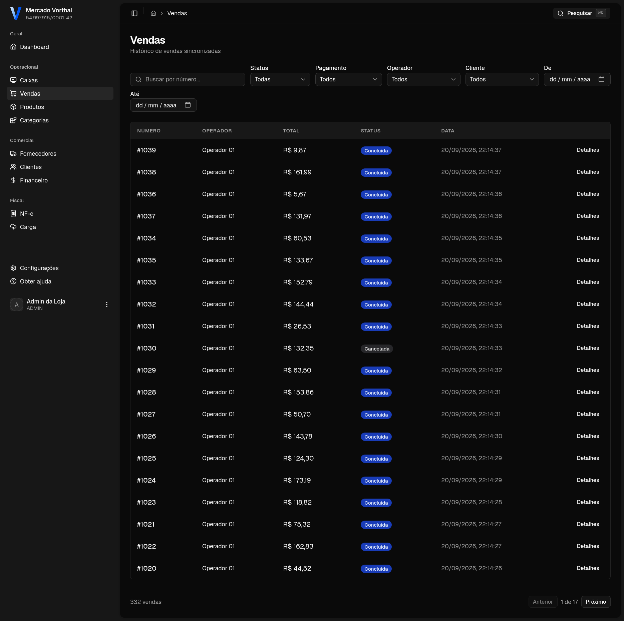The image size is (624, 621).
Task: Click the 1 de 17 page indicator
Action: (x=569, y=602)
